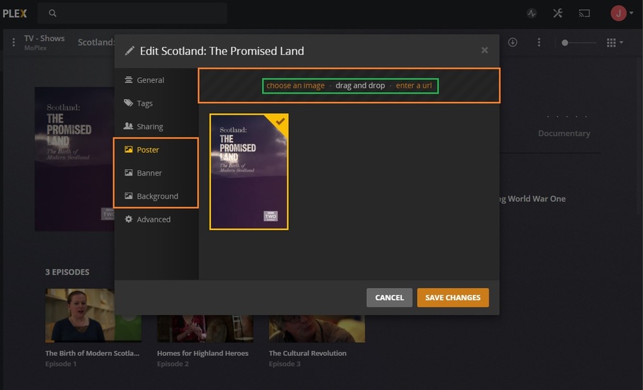
Task: Open the activity pulse icon
Action: [x=532, y=13]
